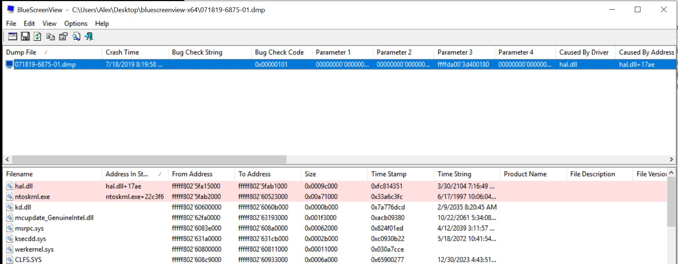678x264 pixels.
Task: Sort drivers by the Size column header
Action: pyautogui.click(x=334, y=174)
